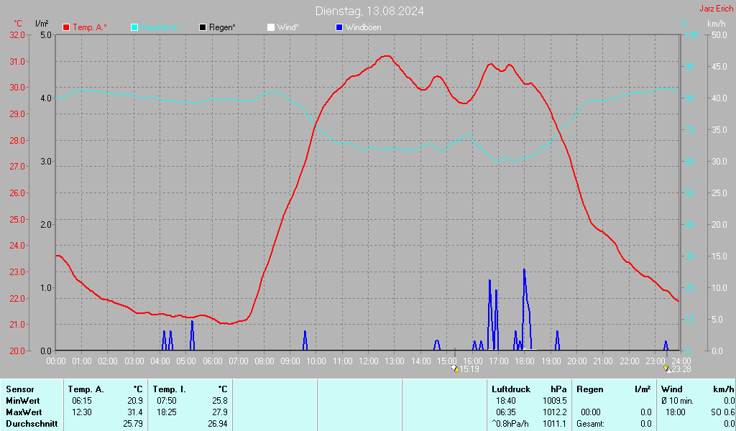Click the 00:00 time axis label
Screen dimensions: 736x431
(x=56, y=361)
